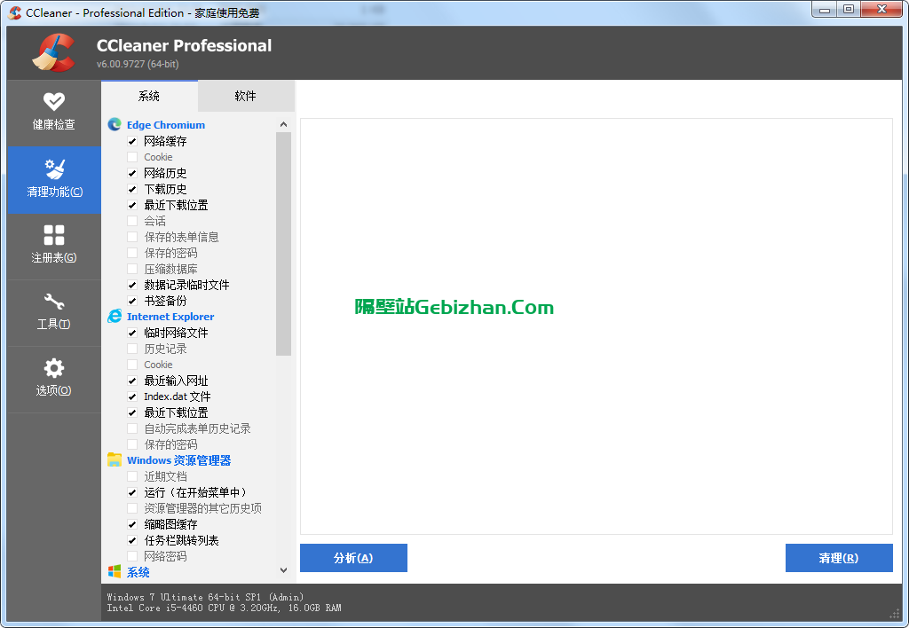This screenshot has height=628, width=909.
Task: Enable 压缩数据库 checkbox
Action: pyautogui.click(x=132, y=269)
